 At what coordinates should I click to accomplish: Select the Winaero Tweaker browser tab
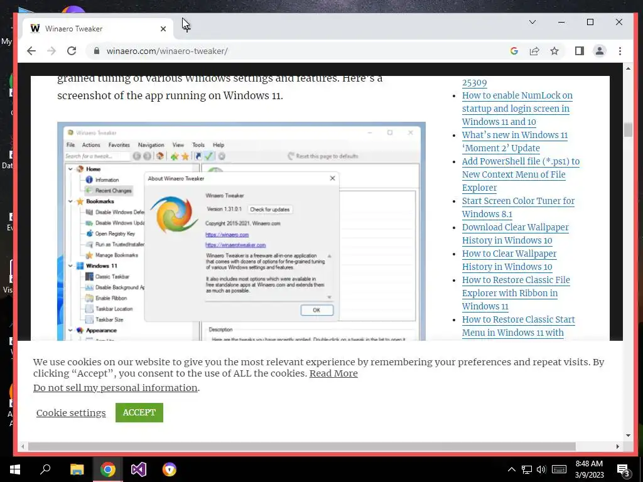[99, 29]
